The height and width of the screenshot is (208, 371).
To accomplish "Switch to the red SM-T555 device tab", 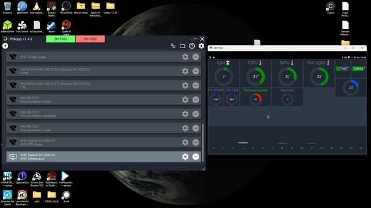I will click(90, 39).
